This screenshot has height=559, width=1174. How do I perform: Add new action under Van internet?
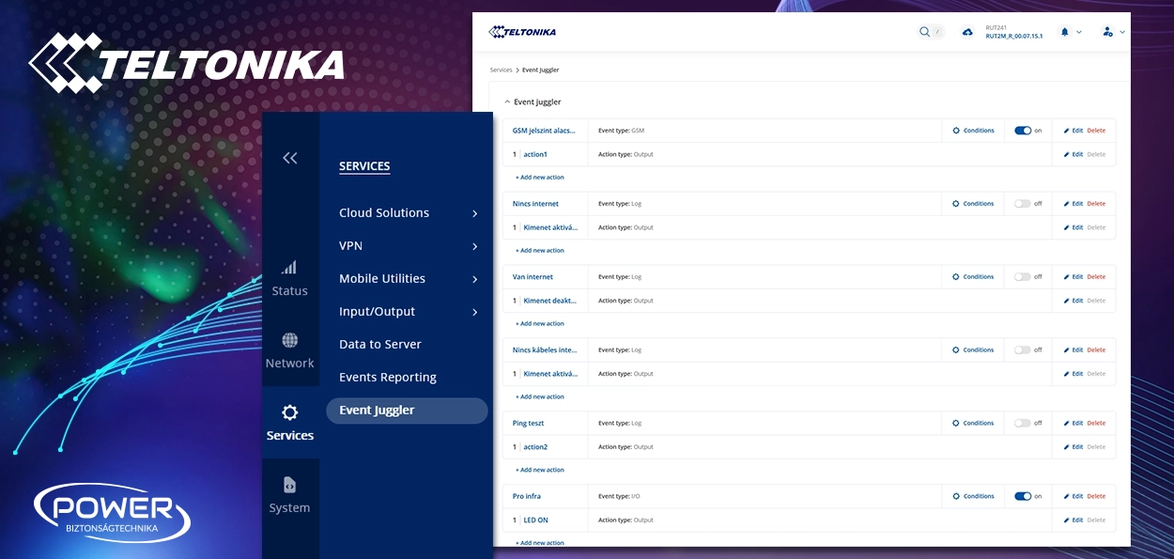540,323
